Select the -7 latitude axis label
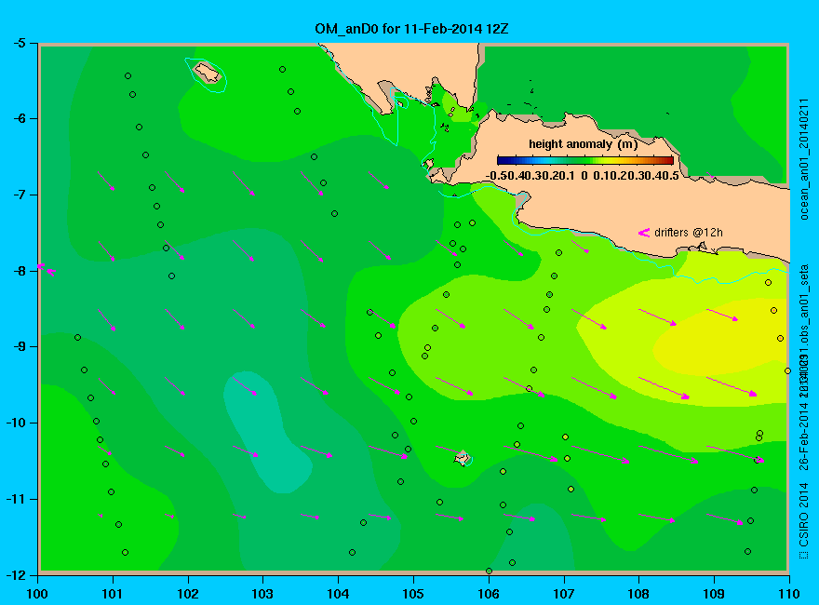Viewport: 819px width, 605px height. [19, 195]
